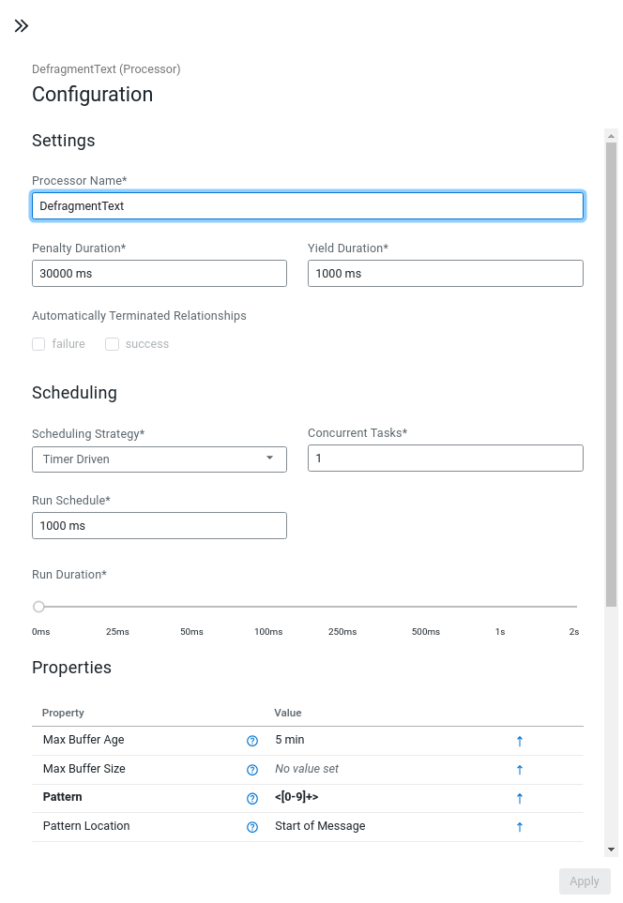Image resolution: width=623 pixels, height=903 pixels.
Task: Select the Yield Duration text box
Action: click(445, 274)
